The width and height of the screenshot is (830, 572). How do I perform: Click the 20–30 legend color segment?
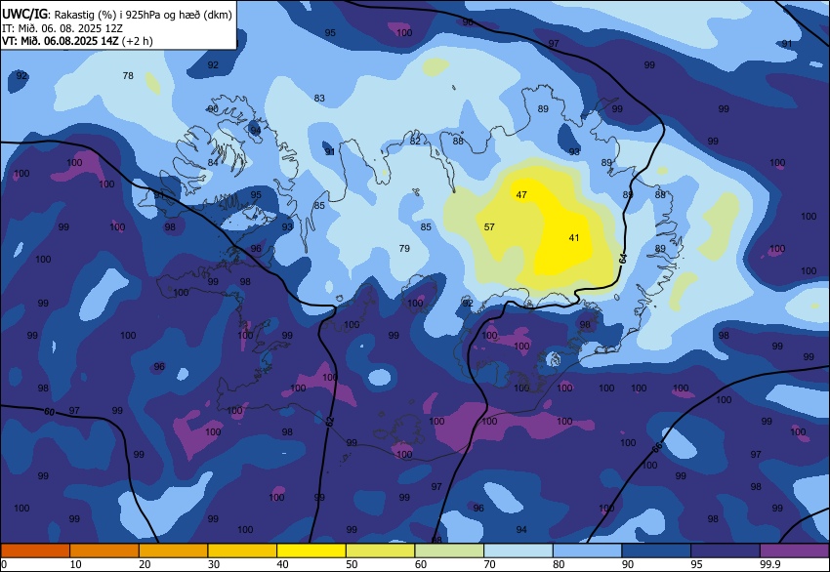pyautogui.click(x=173, y=551)
